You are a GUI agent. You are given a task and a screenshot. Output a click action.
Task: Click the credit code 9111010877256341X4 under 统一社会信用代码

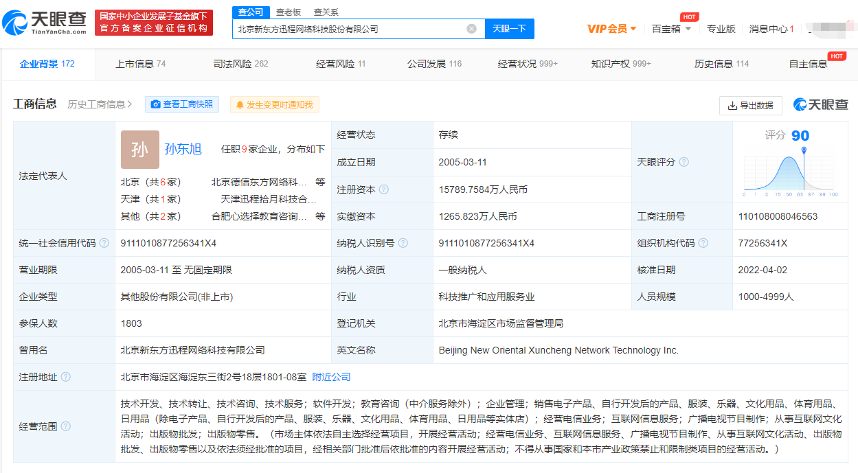[168, 243]
